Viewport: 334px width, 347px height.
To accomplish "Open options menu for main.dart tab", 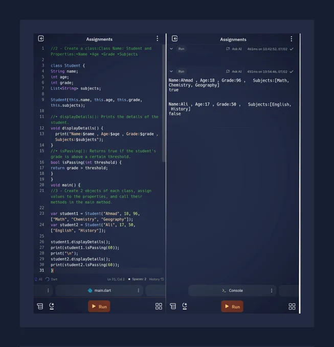I will point(139,290).
